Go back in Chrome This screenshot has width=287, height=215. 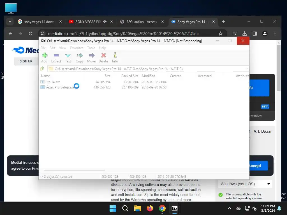coord(10,34)
